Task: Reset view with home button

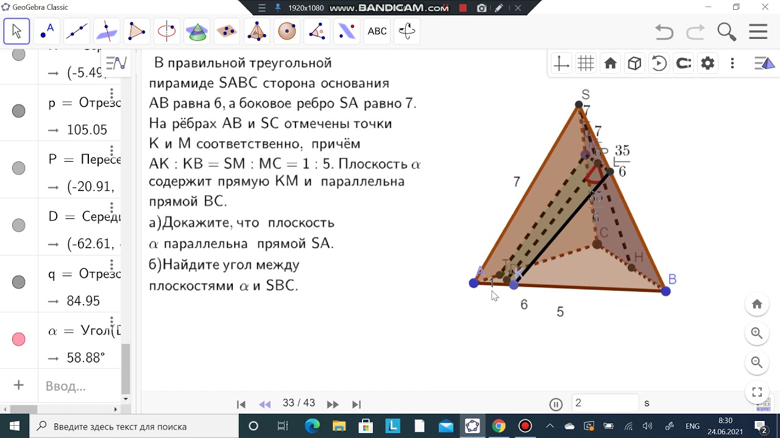Action: (757, 304)
